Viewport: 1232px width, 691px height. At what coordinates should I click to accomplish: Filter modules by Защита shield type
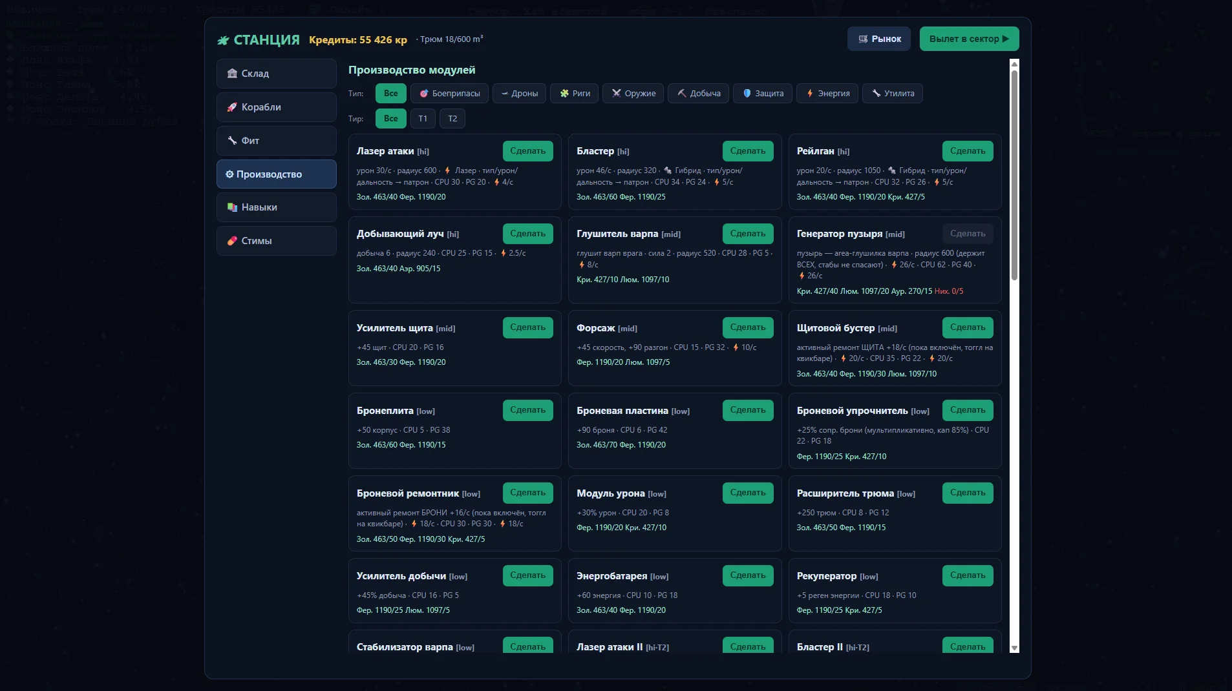[763, 94]
